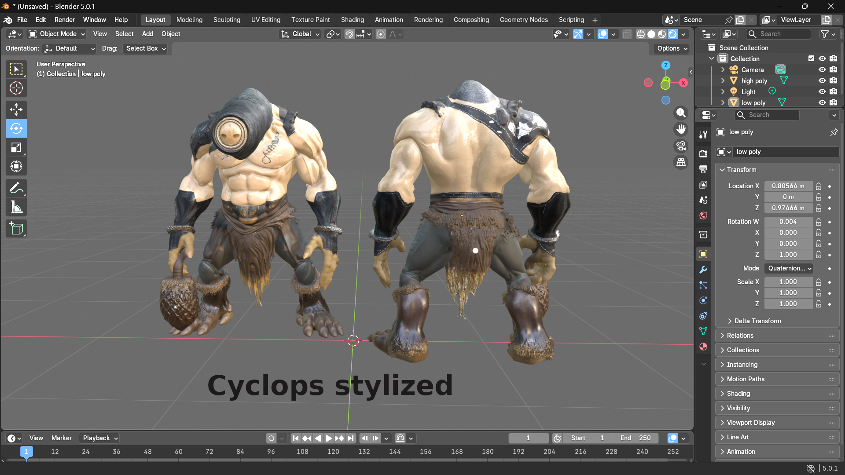
Task: Disable the Light in renders camera icon
Action: click(x=834, y=91)
